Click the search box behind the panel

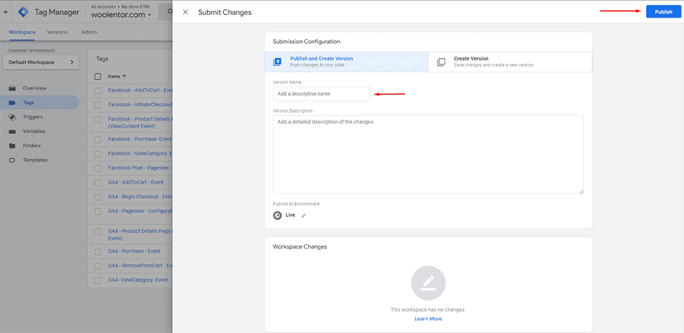(165, 12)
